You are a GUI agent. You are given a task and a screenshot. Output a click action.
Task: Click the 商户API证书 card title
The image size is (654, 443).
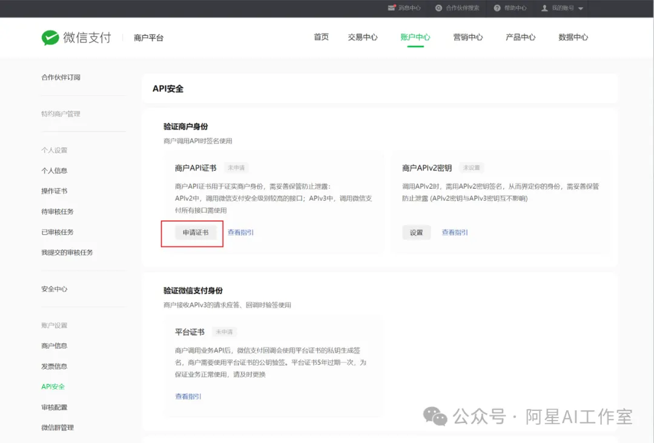point(196,168)
